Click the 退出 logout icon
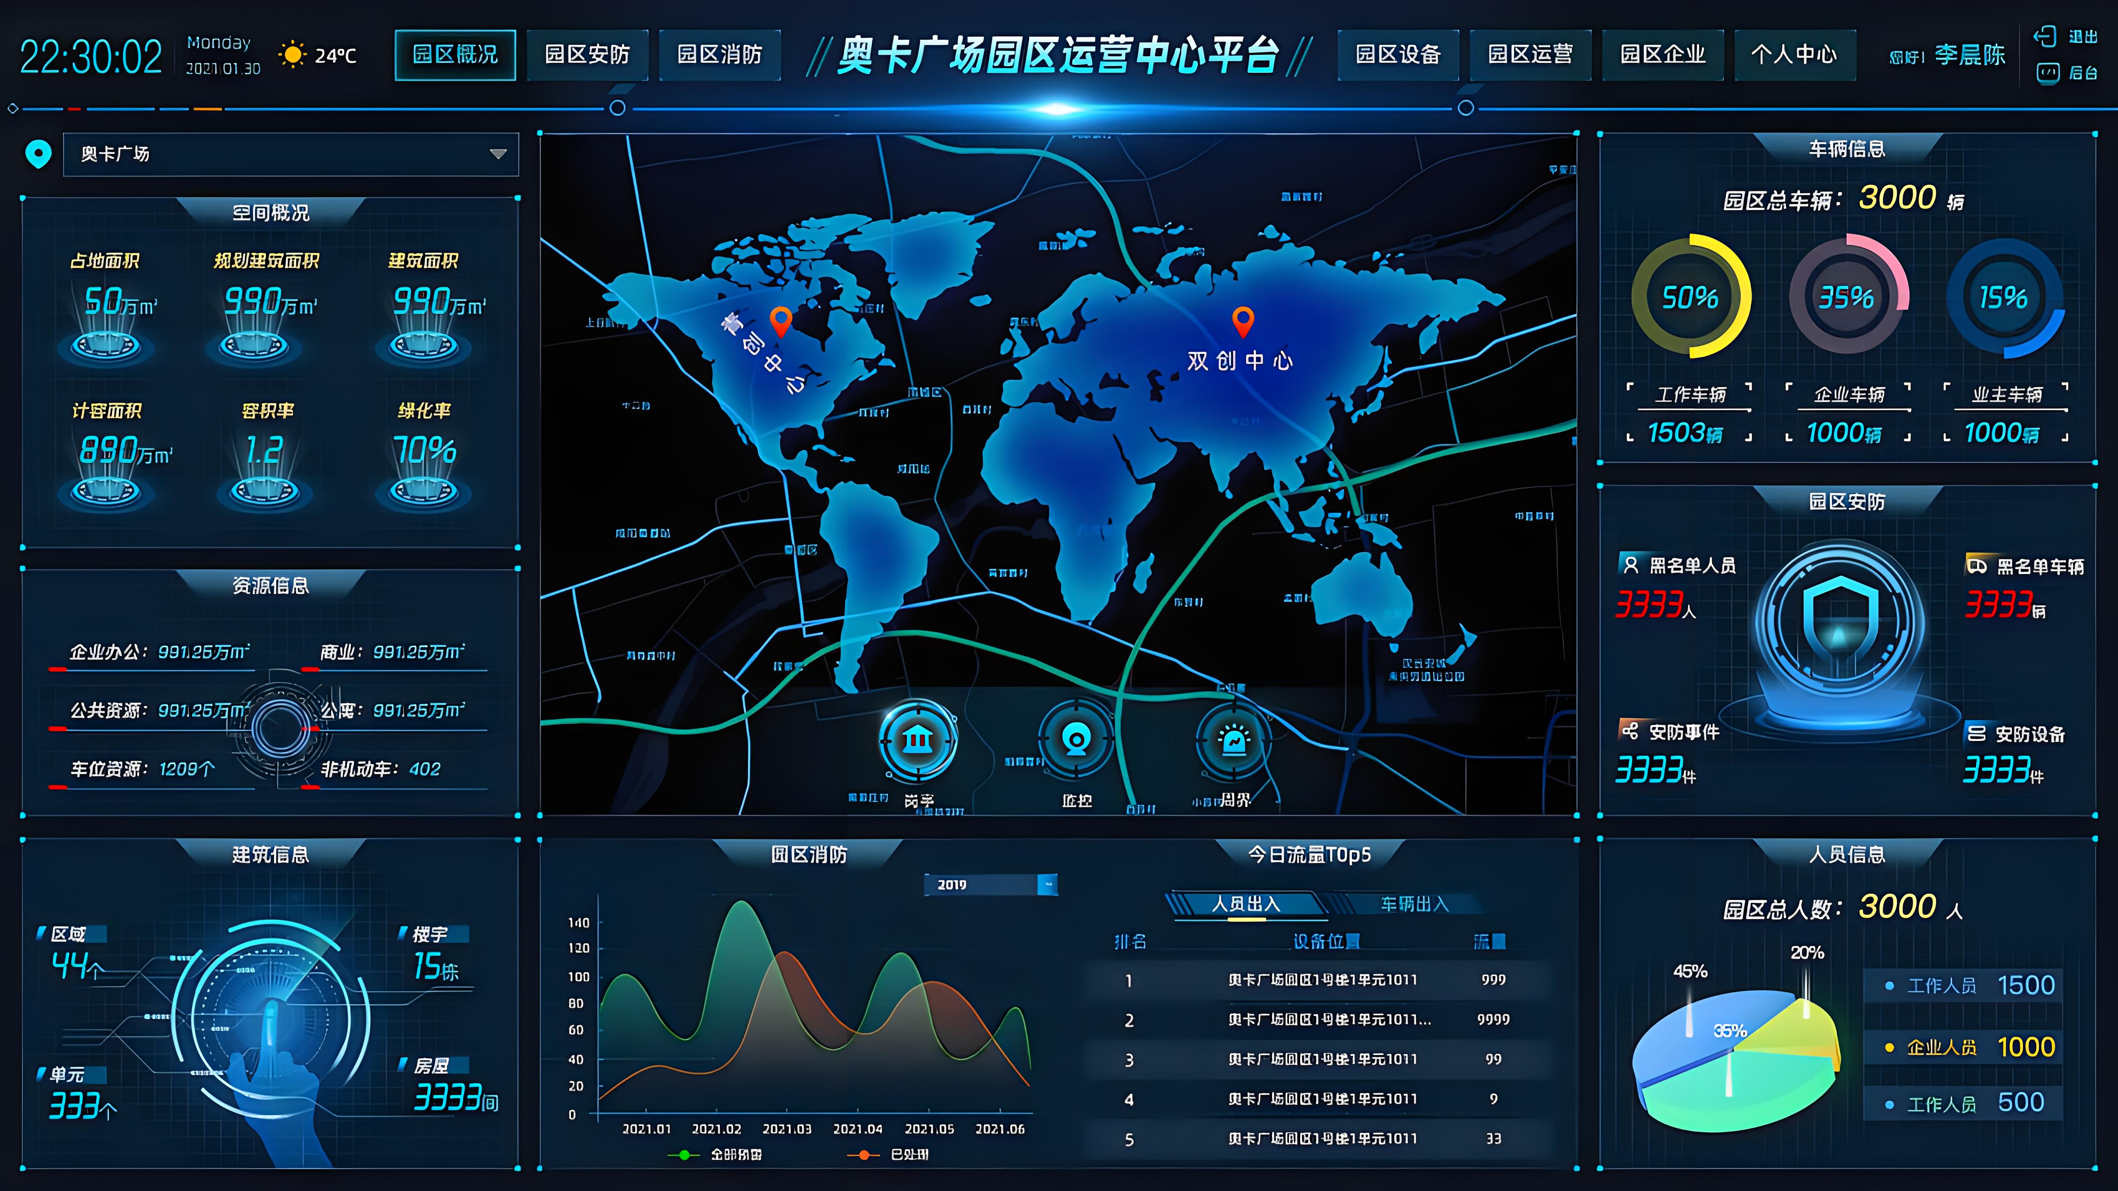The width and height of the screenshot is (2118, 1191). 2045,36
